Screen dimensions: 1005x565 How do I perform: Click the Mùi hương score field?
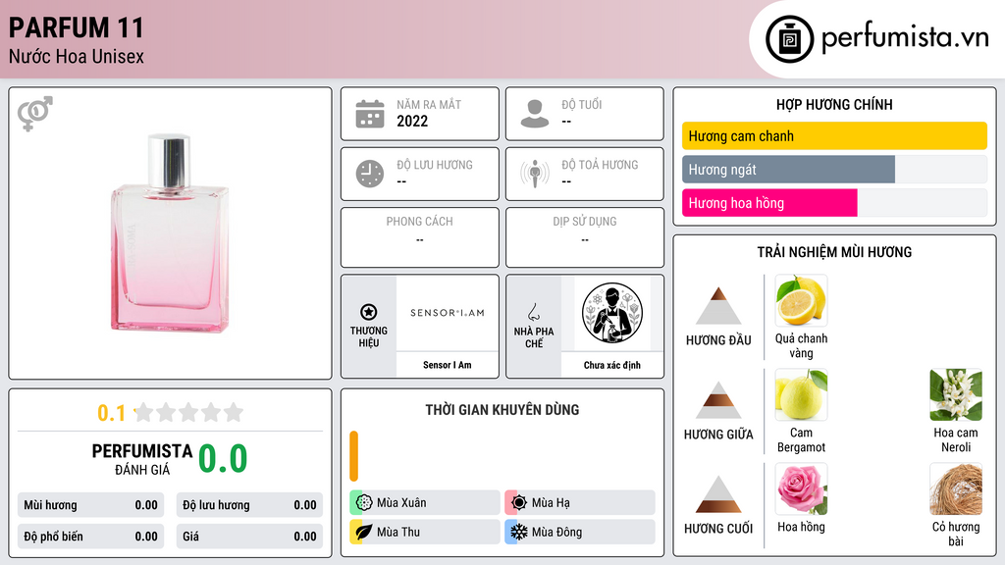pos(91,505)
